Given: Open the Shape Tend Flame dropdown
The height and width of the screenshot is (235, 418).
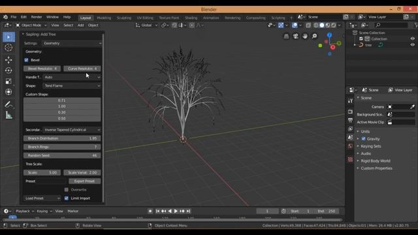Looking at the screenshot, I should [72, 86].
